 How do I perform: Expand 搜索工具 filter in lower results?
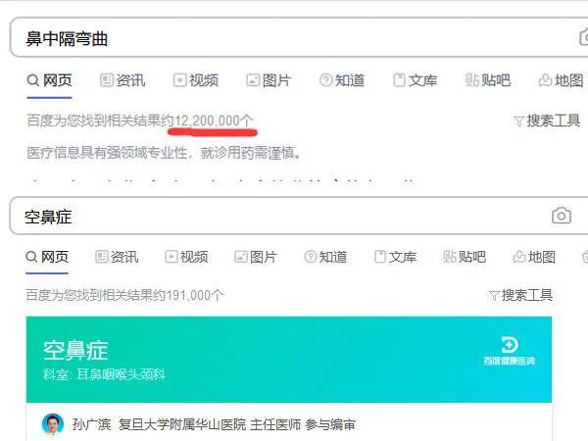tap(520, 296)
